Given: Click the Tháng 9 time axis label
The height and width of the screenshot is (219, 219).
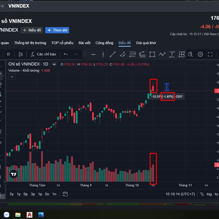Looking at the screenshot, I should point(86,185).
